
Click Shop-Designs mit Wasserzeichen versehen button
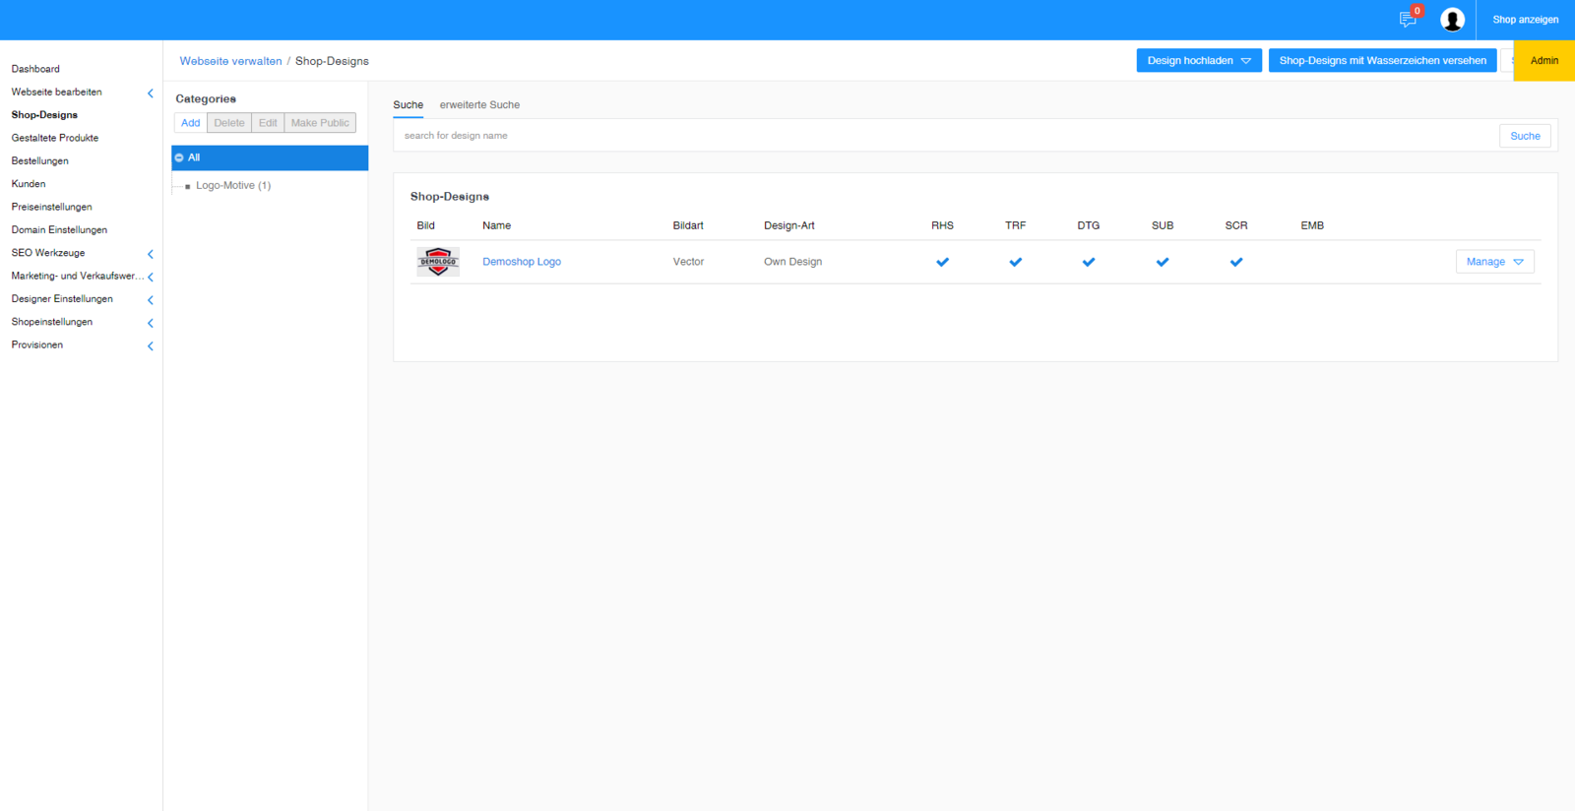(x=1382, y=61)
